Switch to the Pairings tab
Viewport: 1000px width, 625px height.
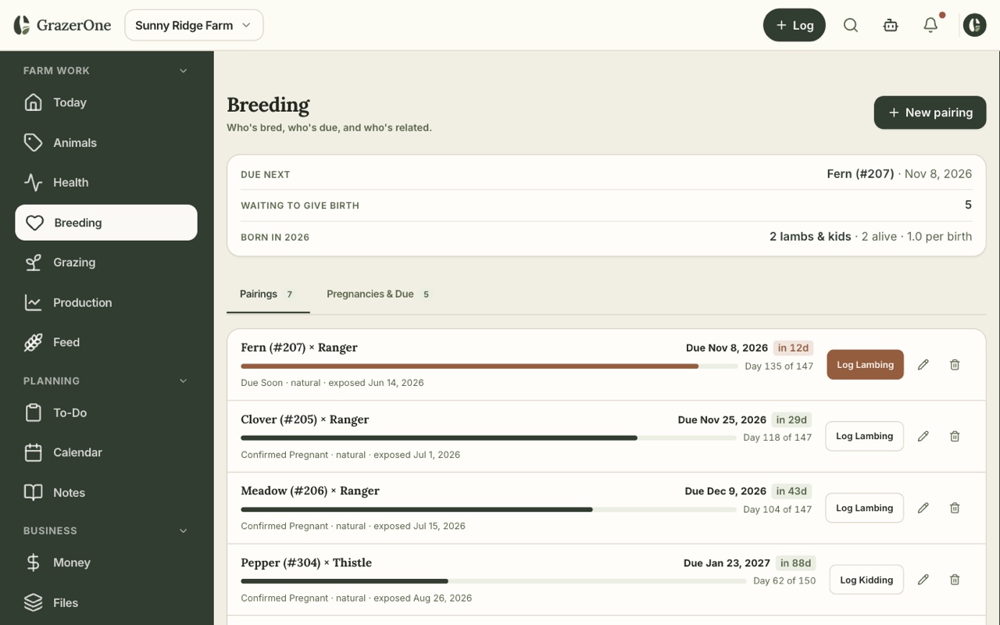268,295
